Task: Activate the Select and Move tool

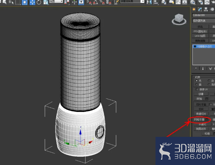Action: tap(33, 2)
